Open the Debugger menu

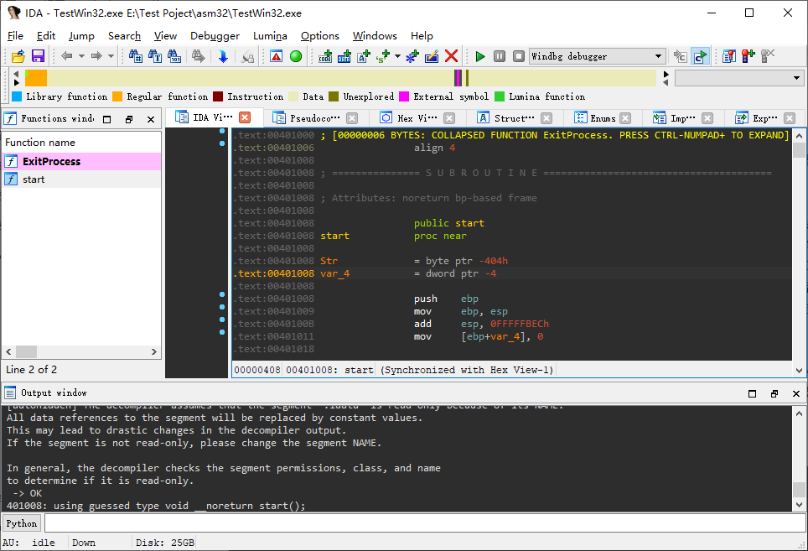pos(215,36)
